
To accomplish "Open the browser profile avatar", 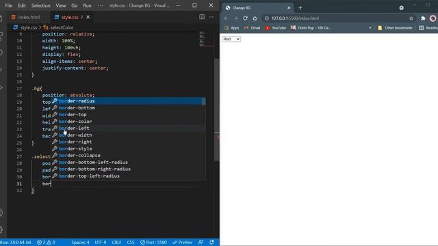I will (433, 18).
